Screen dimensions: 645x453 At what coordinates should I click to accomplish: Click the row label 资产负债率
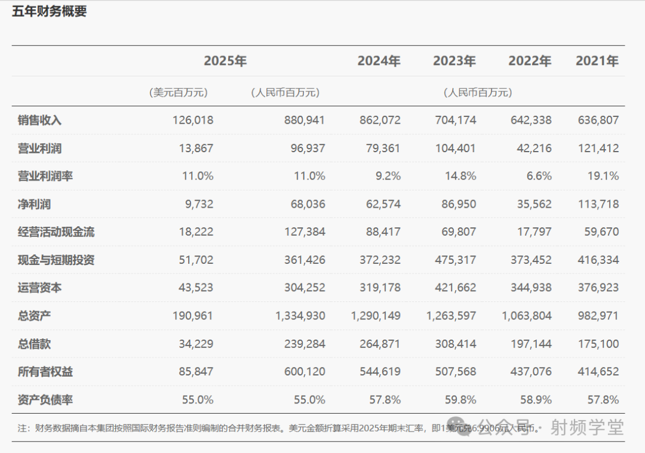tap(45, 399)
